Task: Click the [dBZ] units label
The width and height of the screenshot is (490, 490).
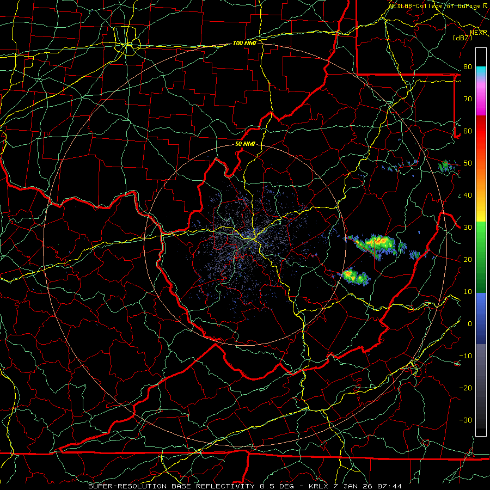Action: [463, 38]
